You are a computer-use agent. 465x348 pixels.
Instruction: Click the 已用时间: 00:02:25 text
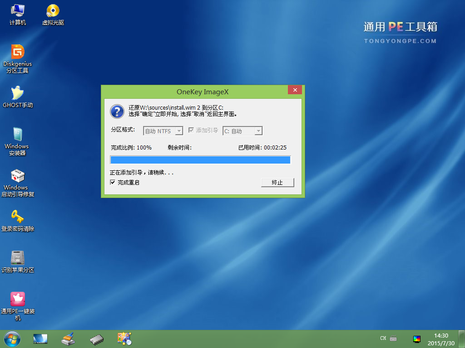point(262,147)
